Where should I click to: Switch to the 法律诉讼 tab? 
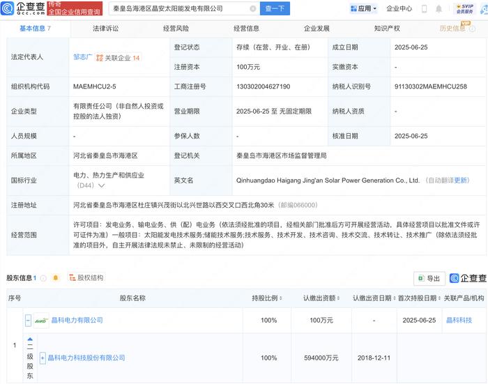pos(105,29)
